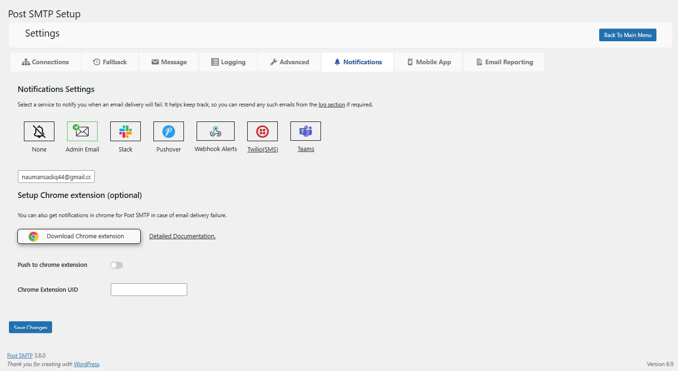Open the Detailed Documentation link
Viewport: 678px width, 371px height.
coord(182,236)
